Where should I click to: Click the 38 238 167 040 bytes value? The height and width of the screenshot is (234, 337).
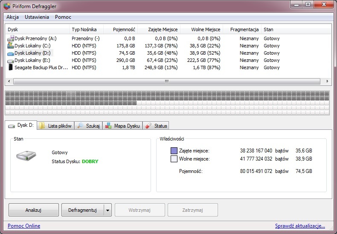pos(256,151)
